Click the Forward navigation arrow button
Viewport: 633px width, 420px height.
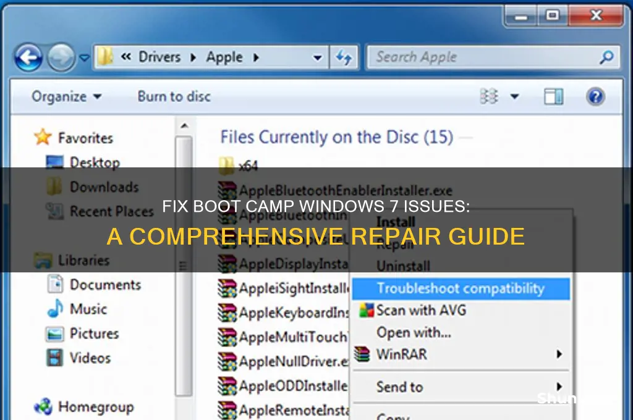(x=61, y=57)
